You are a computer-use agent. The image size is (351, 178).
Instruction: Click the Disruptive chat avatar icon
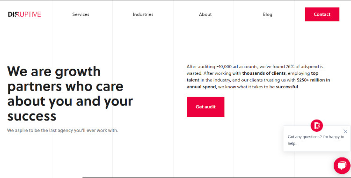[316, 126]
